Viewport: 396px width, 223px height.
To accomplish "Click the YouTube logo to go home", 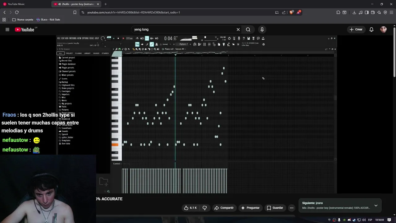I will tap(24, 29).
